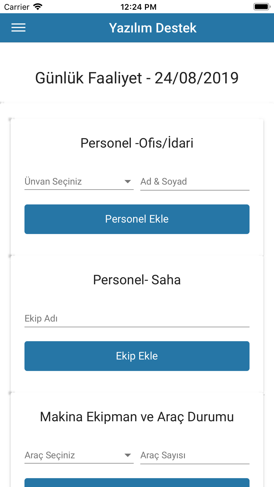Open the Araç Seçiniz selection field
274x487 pixels.
(79, 455)
